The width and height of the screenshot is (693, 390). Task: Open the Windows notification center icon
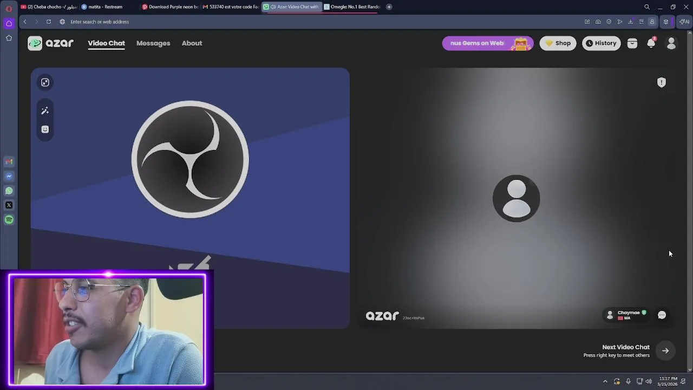683,381
